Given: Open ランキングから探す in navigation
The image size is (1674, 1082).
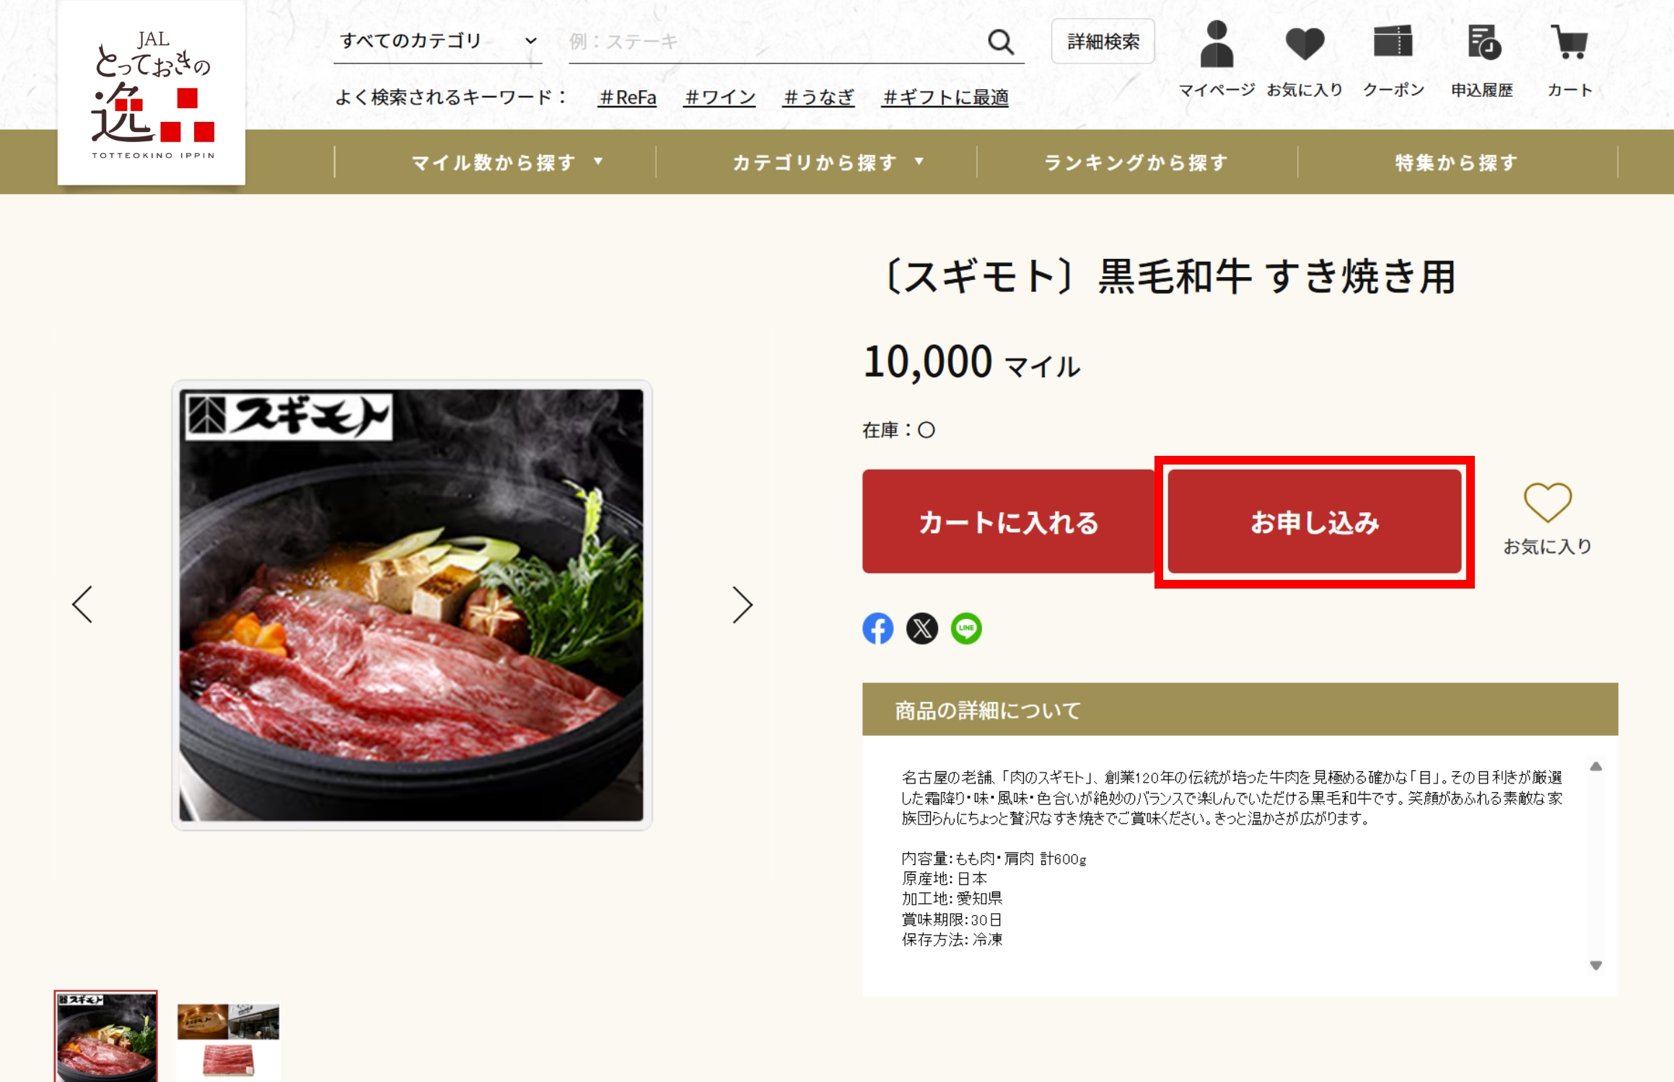Looking at the screenshot, I should coord(1136,162).
